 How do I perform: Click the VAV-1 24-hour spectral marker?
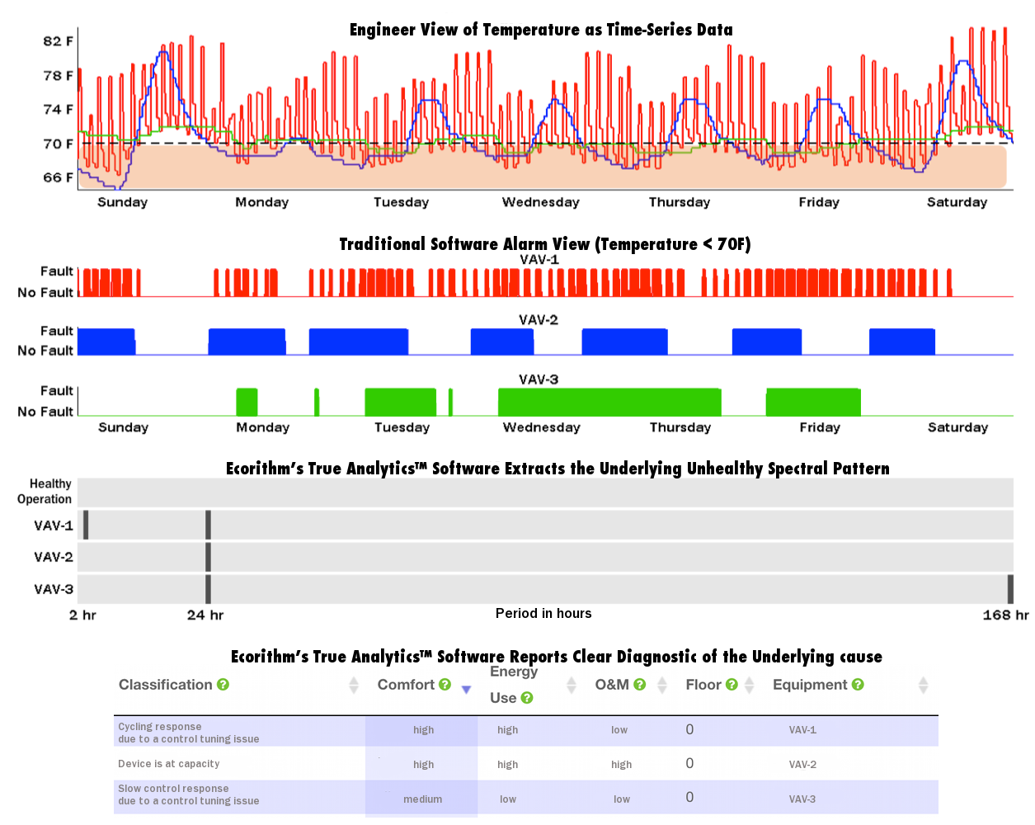pos(208,525)
